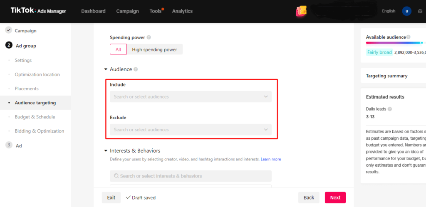The width and height of the screenshot is (426, 207).
Task: Open the Dashboard menu
Action: 93,11
